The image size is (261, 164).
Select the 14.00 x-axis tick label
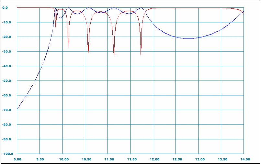point(244,159)
